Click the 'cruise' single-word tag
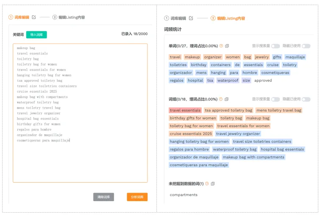This screenshot has height=216, width=323. [273, 65]
